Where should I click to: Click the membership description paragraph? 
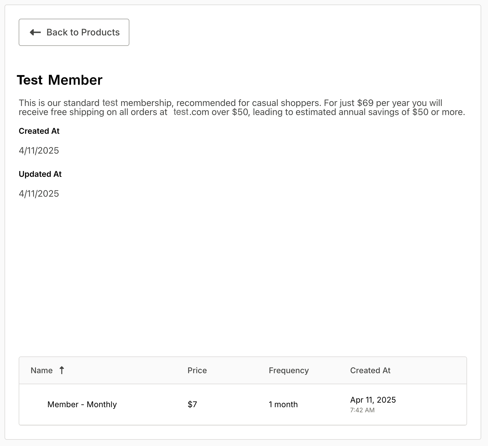click(x=242, y=107)
